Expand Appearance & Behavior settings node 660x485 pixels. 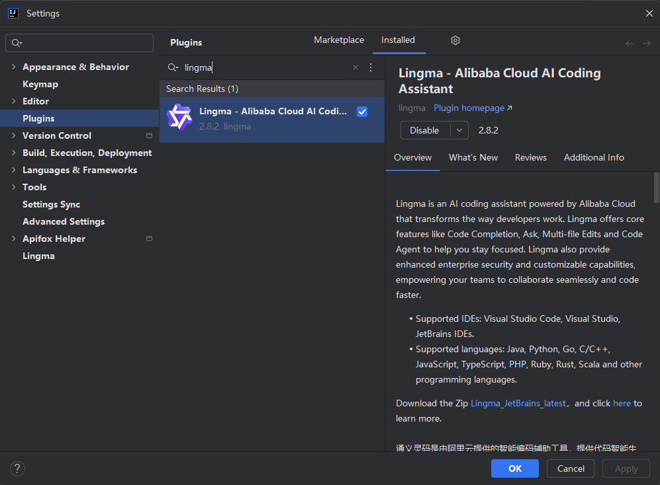pos(13,67)
